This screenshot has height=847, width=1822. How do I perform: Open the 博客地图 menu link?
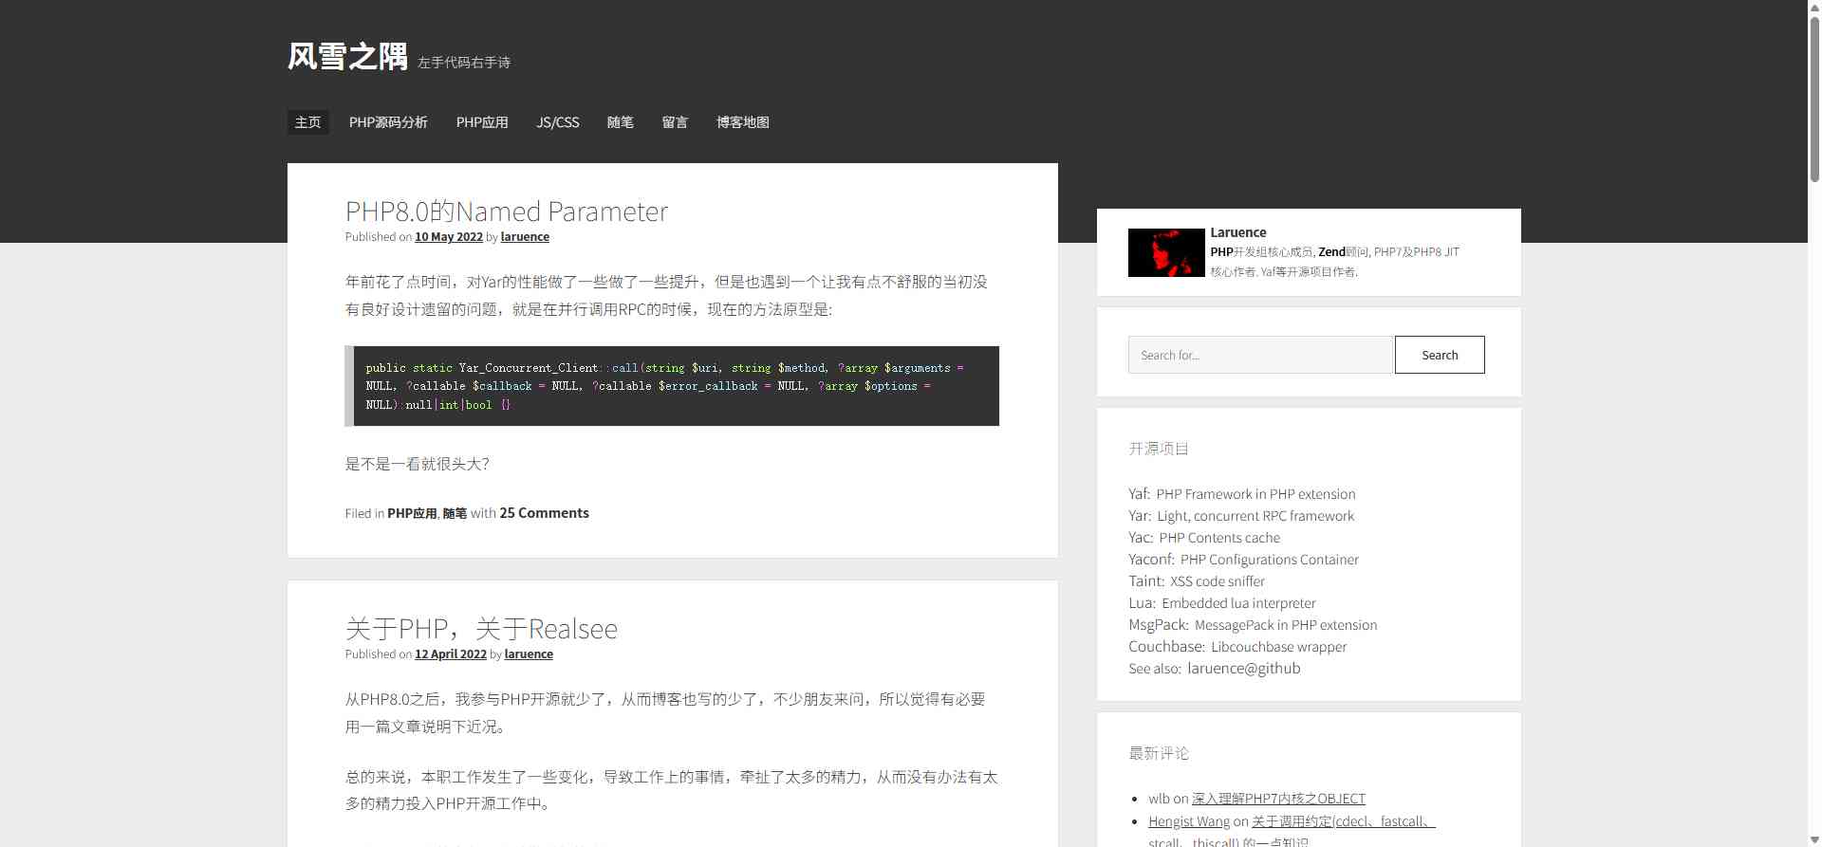(x=742, y=122)
